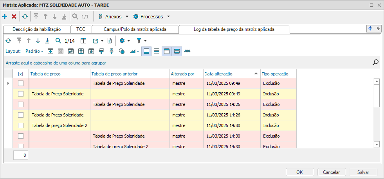Click the gray magnifier search icon beside 1/1

tap(76, 16)
